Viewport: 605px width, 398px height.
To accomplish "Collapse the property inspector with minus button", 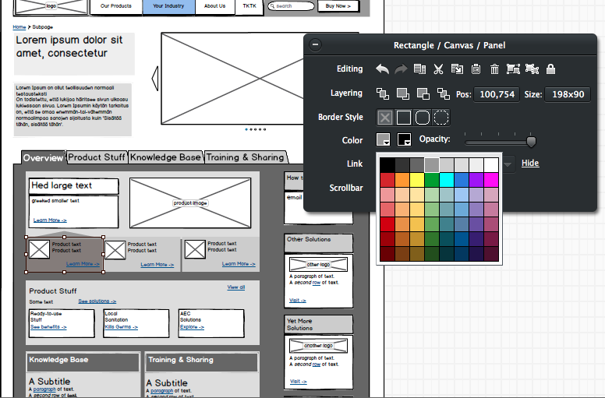I will pos(315,44).
